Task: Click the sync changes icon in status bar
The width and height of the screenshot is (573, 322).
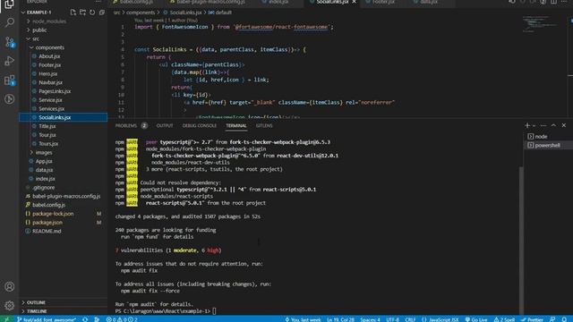Action: point(85,319)
